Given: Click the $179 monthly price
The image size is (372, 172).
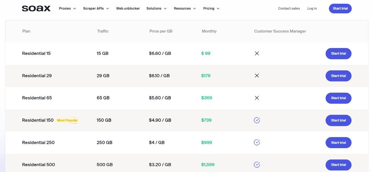Looking at the screenshot, I should coord(206,76).
